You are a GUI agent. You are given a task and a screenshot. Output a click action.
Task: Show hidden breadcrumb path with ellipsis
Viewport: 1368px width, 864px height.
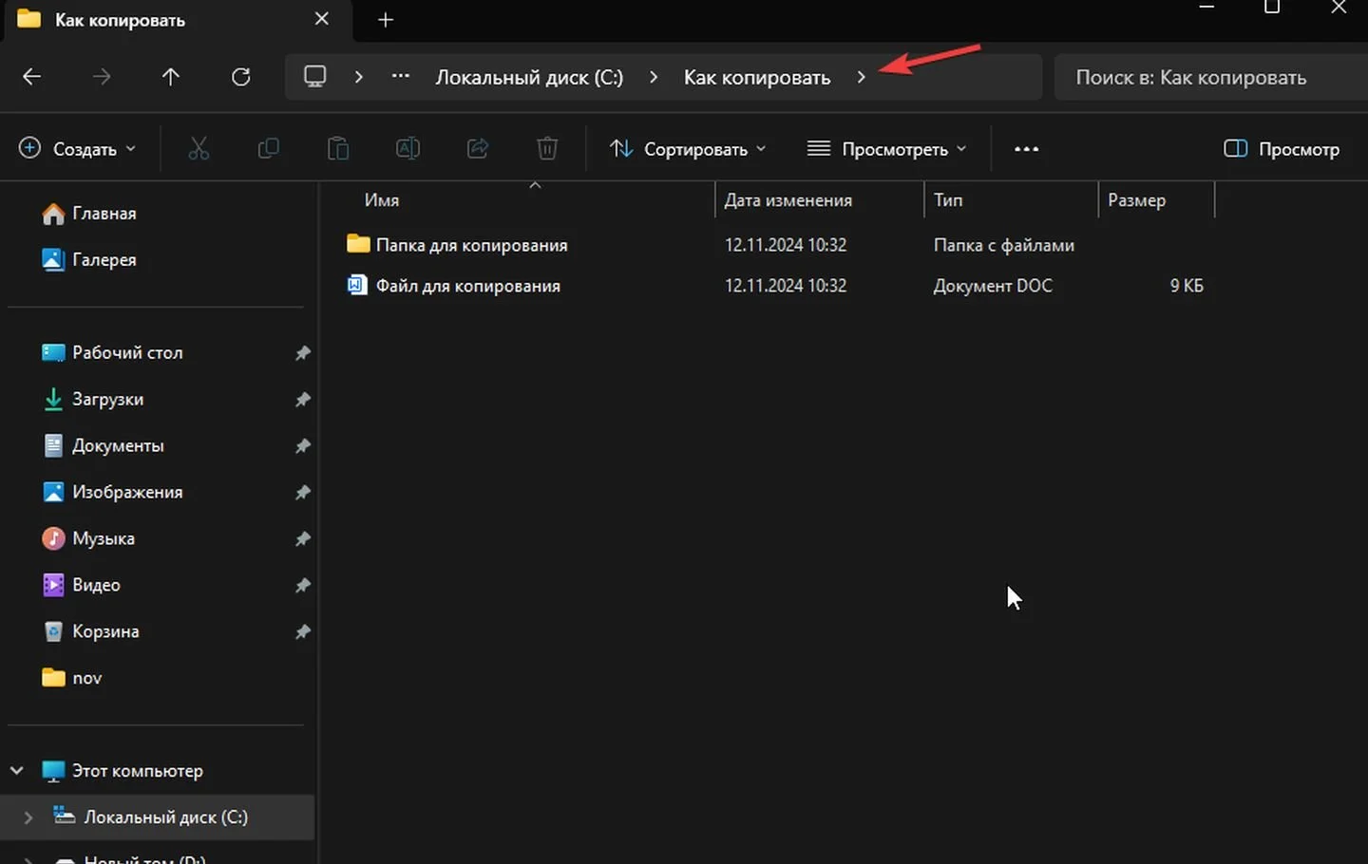pyautogui.click(x=401, y=77)
